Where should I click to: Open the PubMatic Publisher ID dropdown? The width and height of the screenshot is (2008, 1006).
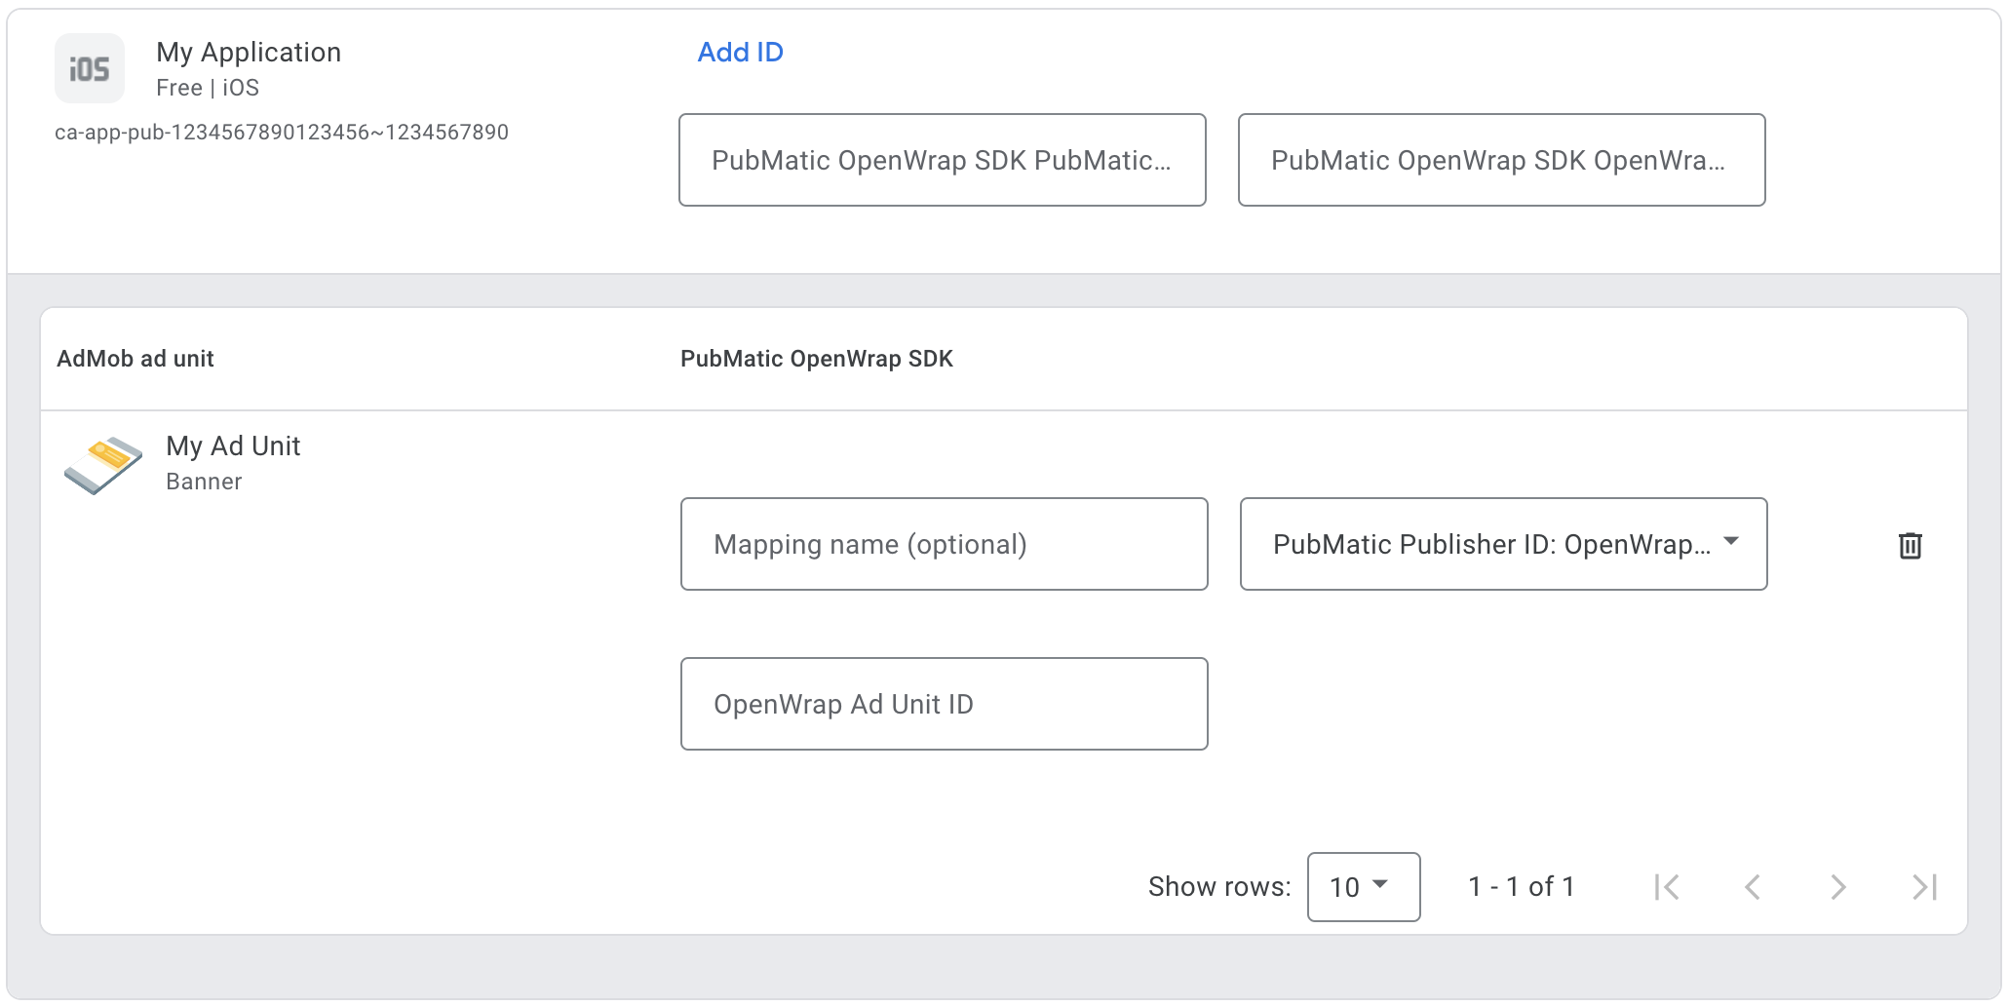pyautogui.click(x=1503, y=544)
